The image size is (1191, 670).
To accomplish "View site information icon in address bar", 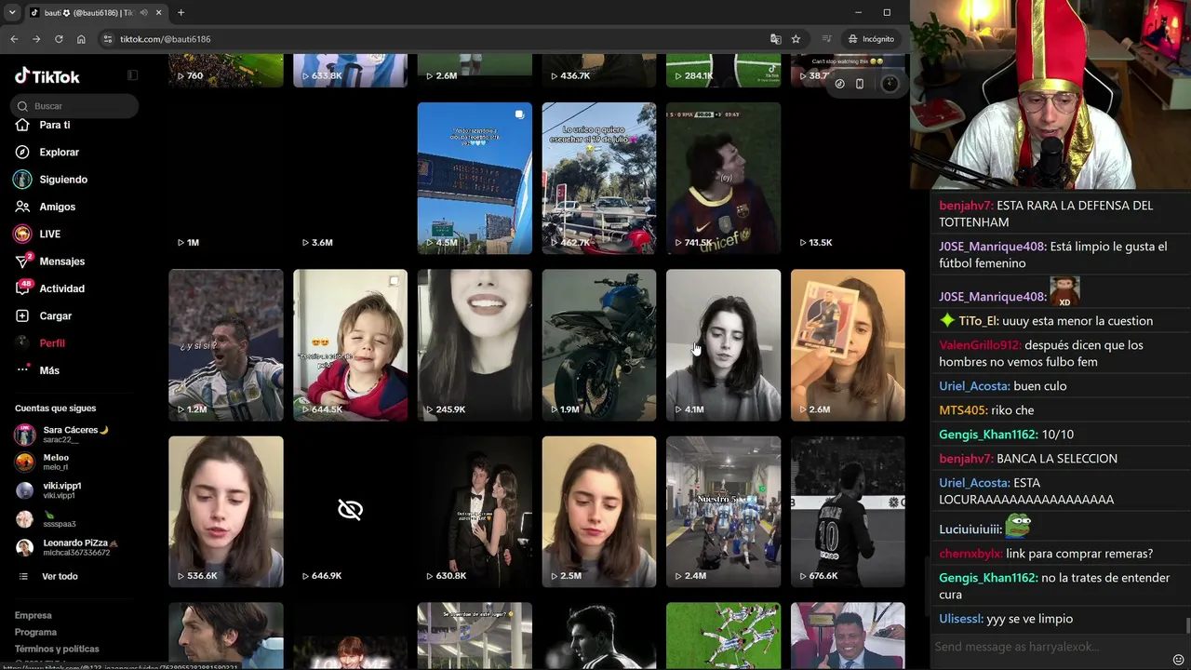I will [x=108, y=39].
